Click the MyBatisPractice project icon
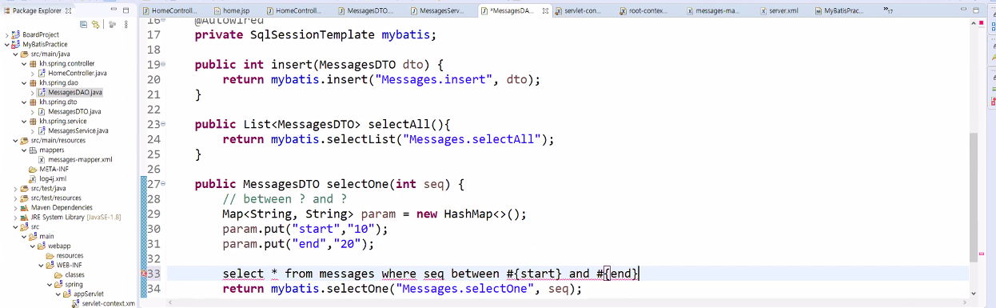This screenshot has width=996, height=308. pyautogui.click(x=16, y=45)
